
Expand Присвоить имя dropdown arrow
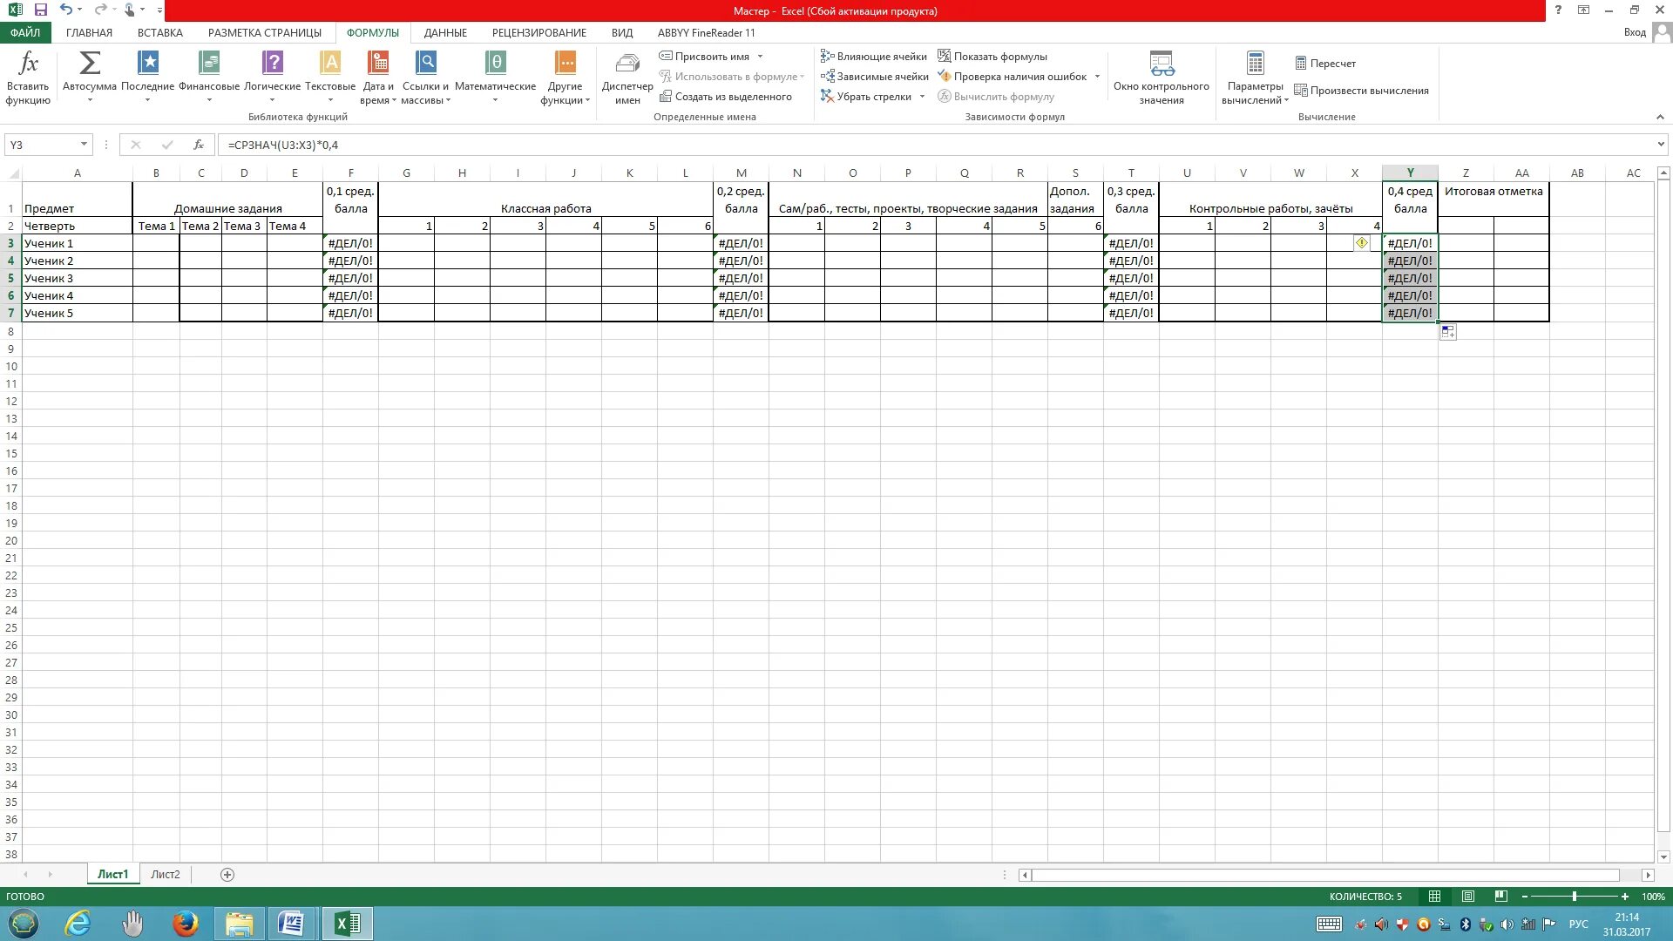[760, 57]
